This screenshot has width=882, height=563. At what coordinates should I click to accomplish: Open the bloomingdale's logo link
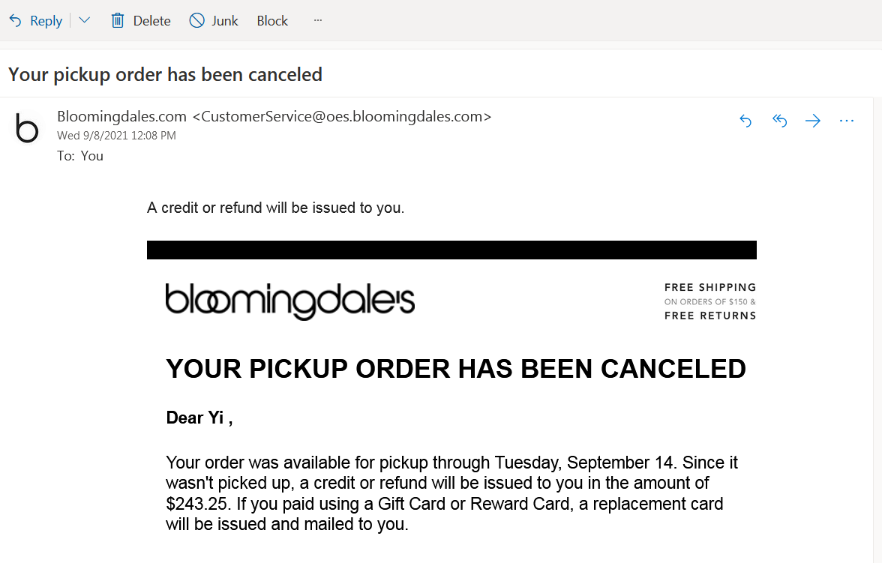point(290,301)
